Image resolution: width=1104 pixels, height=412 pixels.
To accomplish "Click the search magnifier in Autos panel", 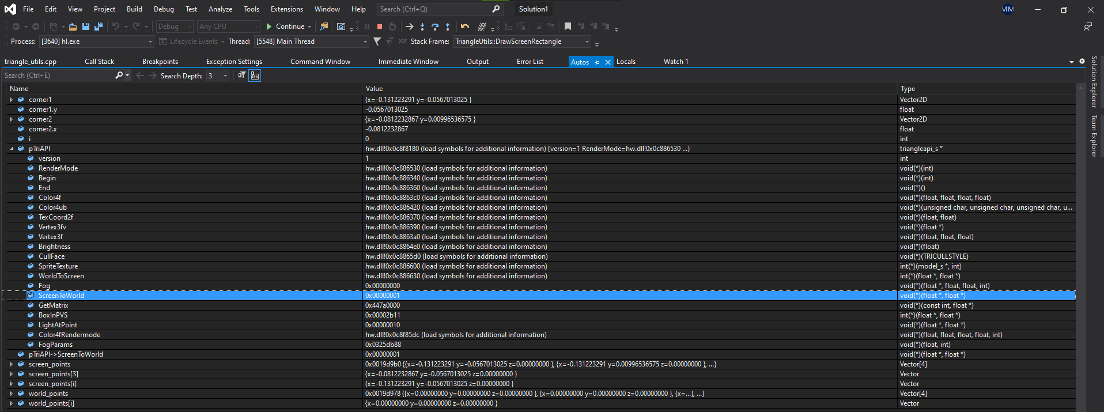I will (x=119, y=75).
